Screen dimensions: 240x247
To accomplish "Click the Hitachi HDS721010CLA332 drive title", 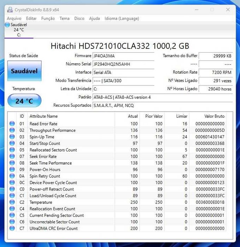I will point(120,46).
